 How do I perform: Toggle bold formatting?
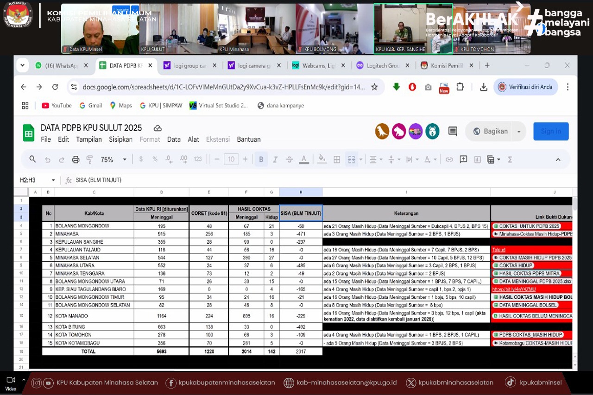[x=261, y=159]
